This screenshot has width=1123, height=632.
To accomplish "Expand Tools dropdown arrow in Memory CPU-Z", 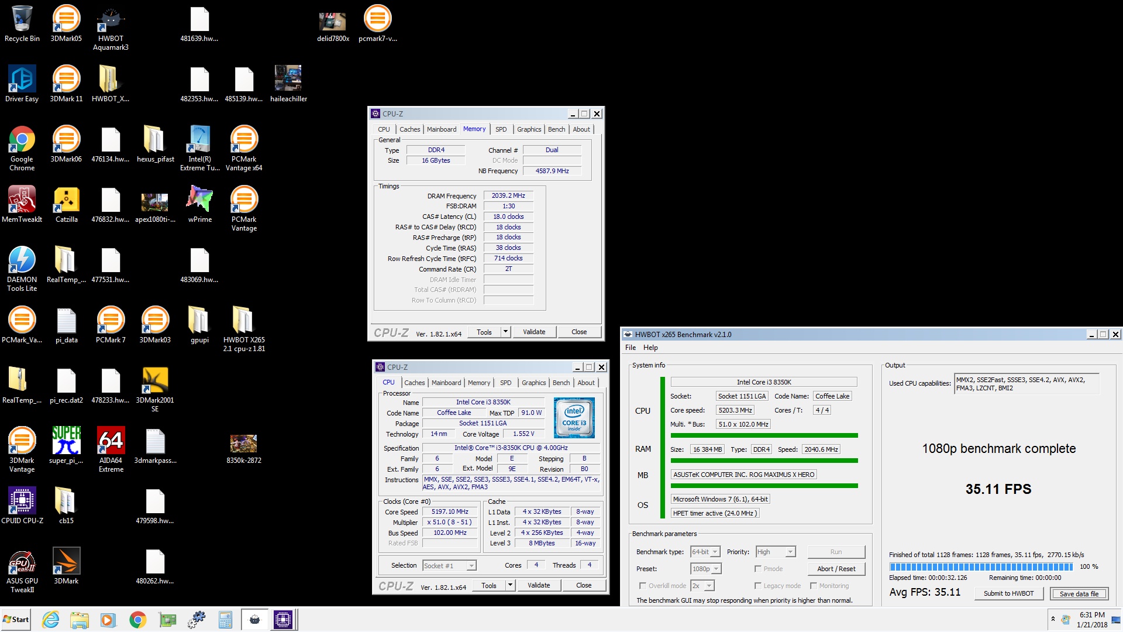I will 506,332.
